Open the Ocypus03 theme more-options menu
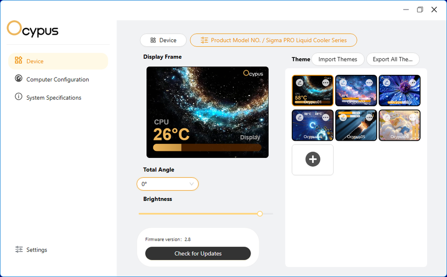 click(x=412, y=83)
